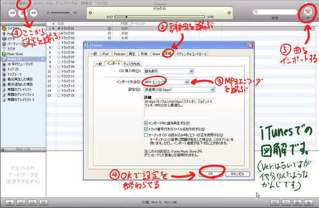The image size is (319, 208).
Task: Click the キャンセル button
Action: point(238,174)
